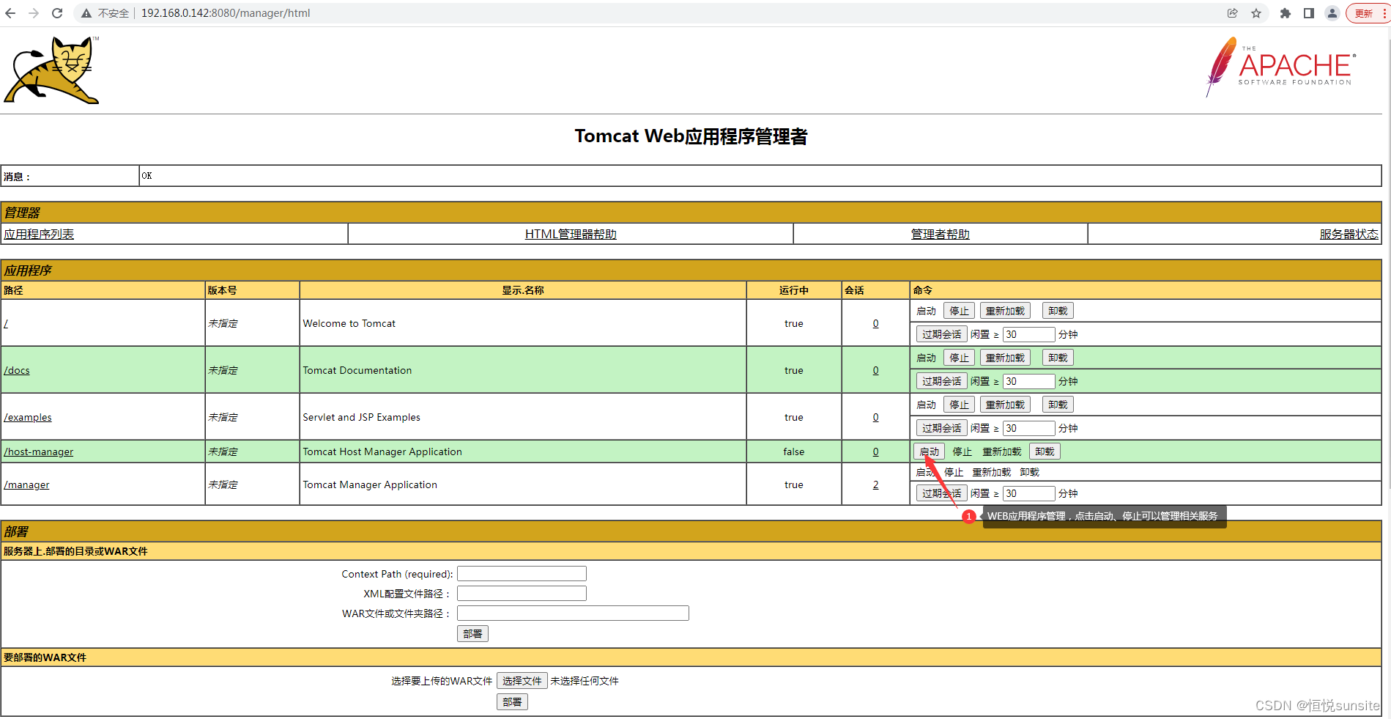Open the /examples application link

(28, 417)
